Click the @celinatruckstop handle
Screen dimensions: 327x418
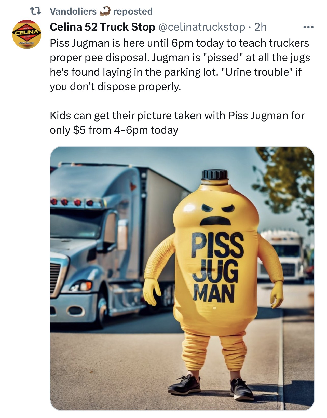coord(202,27)
